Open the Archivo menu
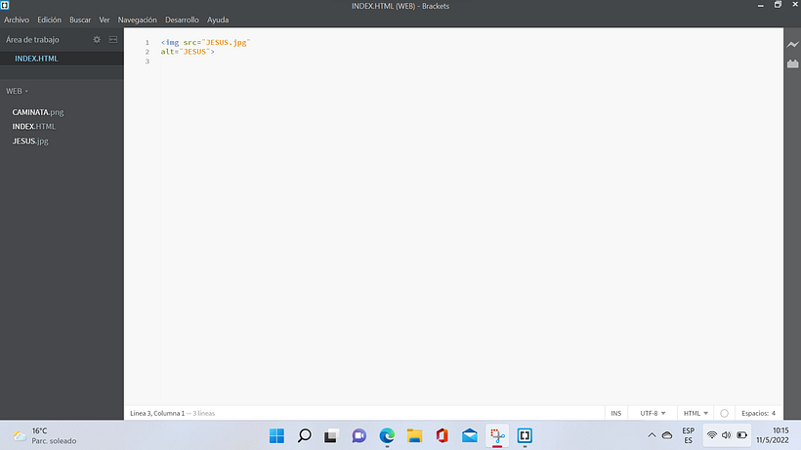This screenshot has width=801, height=450. 17,20
